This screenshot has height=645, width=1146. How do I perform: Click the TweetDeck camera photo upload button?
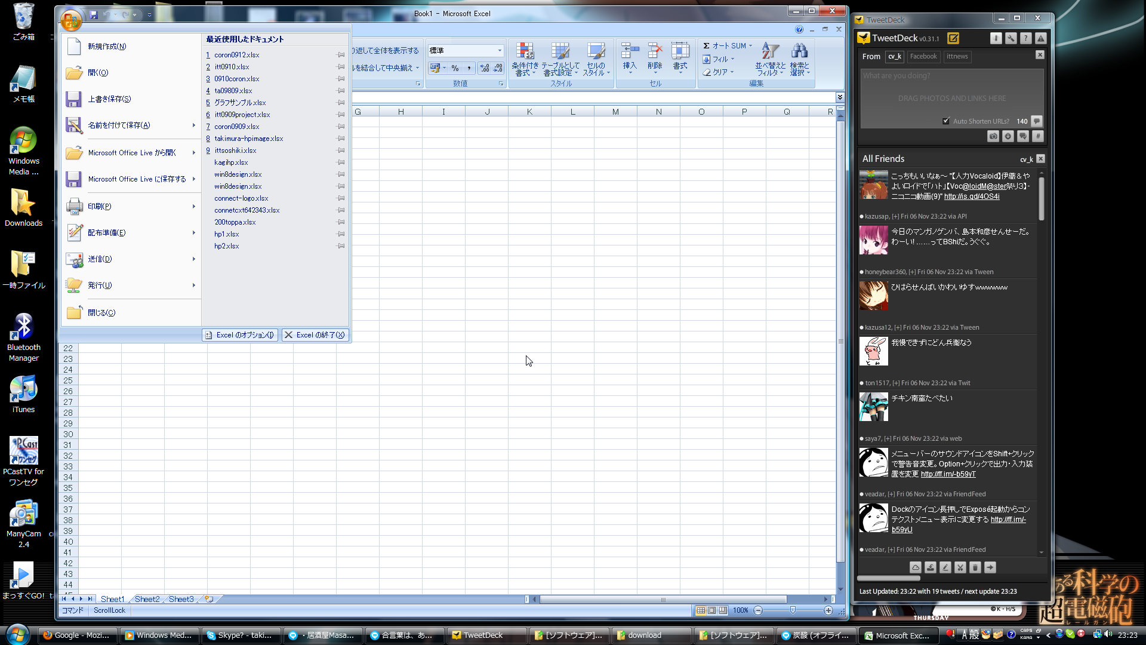(x=993, y=136)
